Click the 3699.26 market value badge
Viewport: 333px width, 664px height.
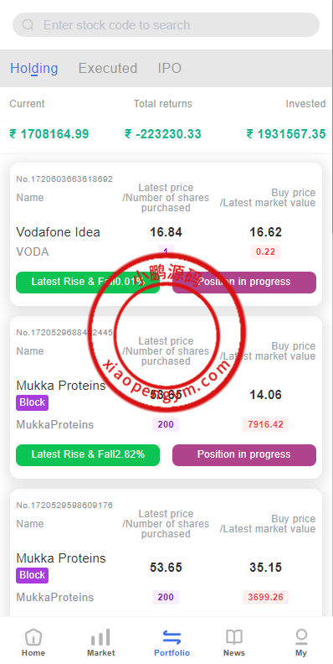(x=265, y=597)
